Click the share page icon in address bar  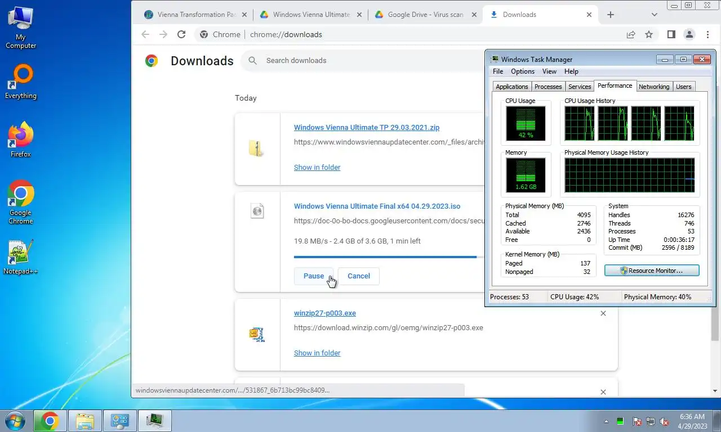[631, 34]
